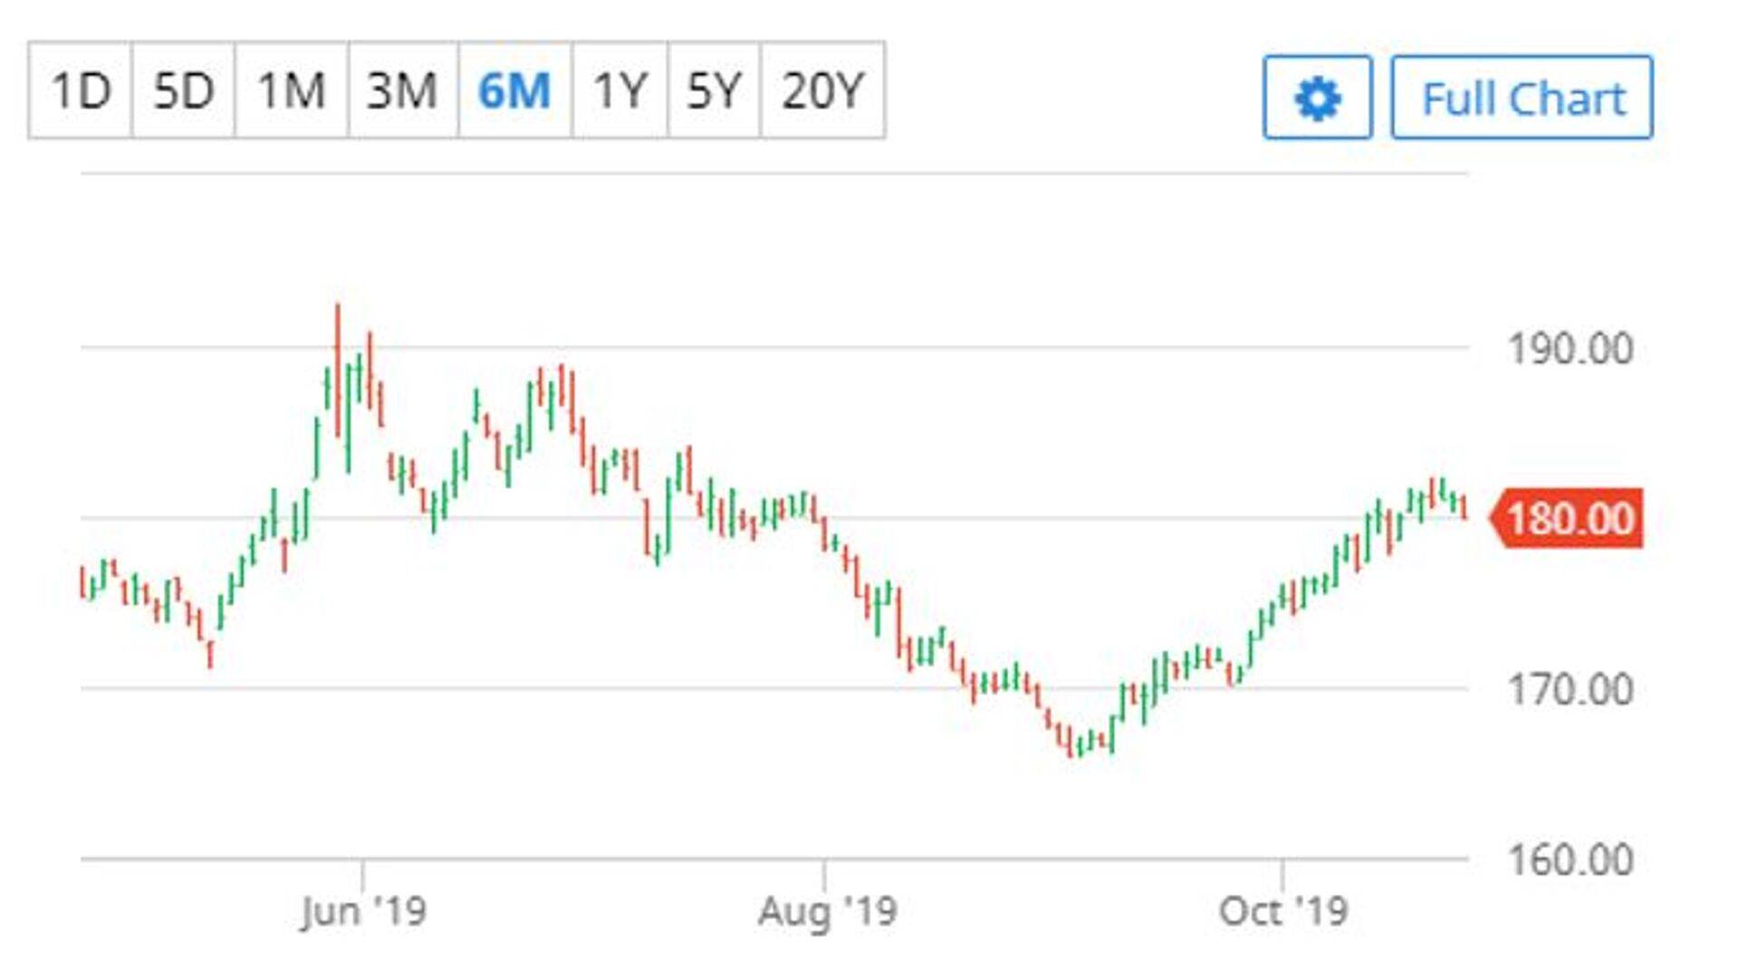Viewport: 1739px width, 980px height.
Task: Click the red 180.00 price flag
Action: pyautogui.click(x=1571, y=518)
